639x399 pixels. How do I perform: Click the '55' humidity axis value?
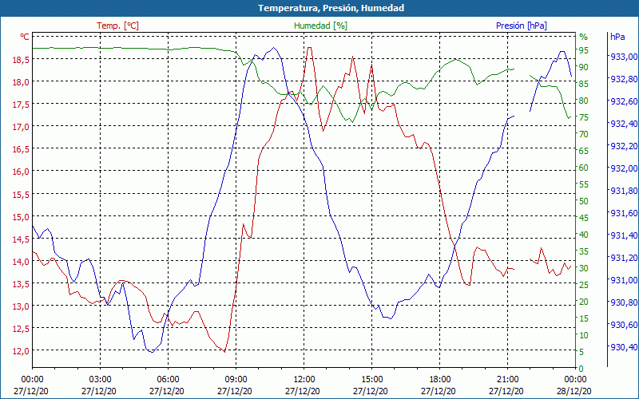tap(584, 184)
